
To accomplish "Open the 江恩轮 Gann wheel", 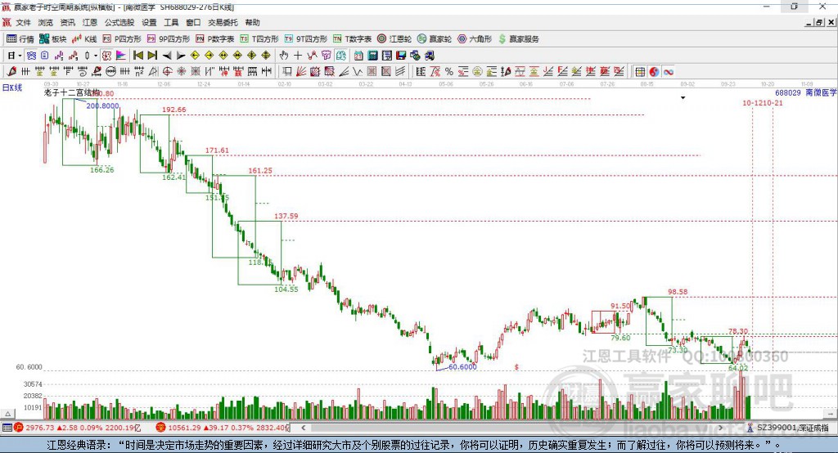I will coord(394,39).
